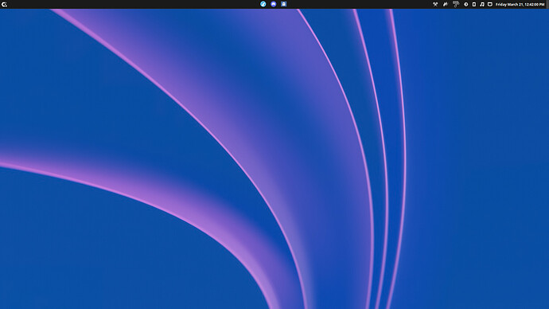Screen dimensions: 549x309
Task: Open the blue square lock app icon
Action: point(283,4)
